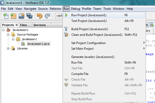Choose Test Project (JavaLesson1)
Screen dimensions: 155x103
coord(104,21)
